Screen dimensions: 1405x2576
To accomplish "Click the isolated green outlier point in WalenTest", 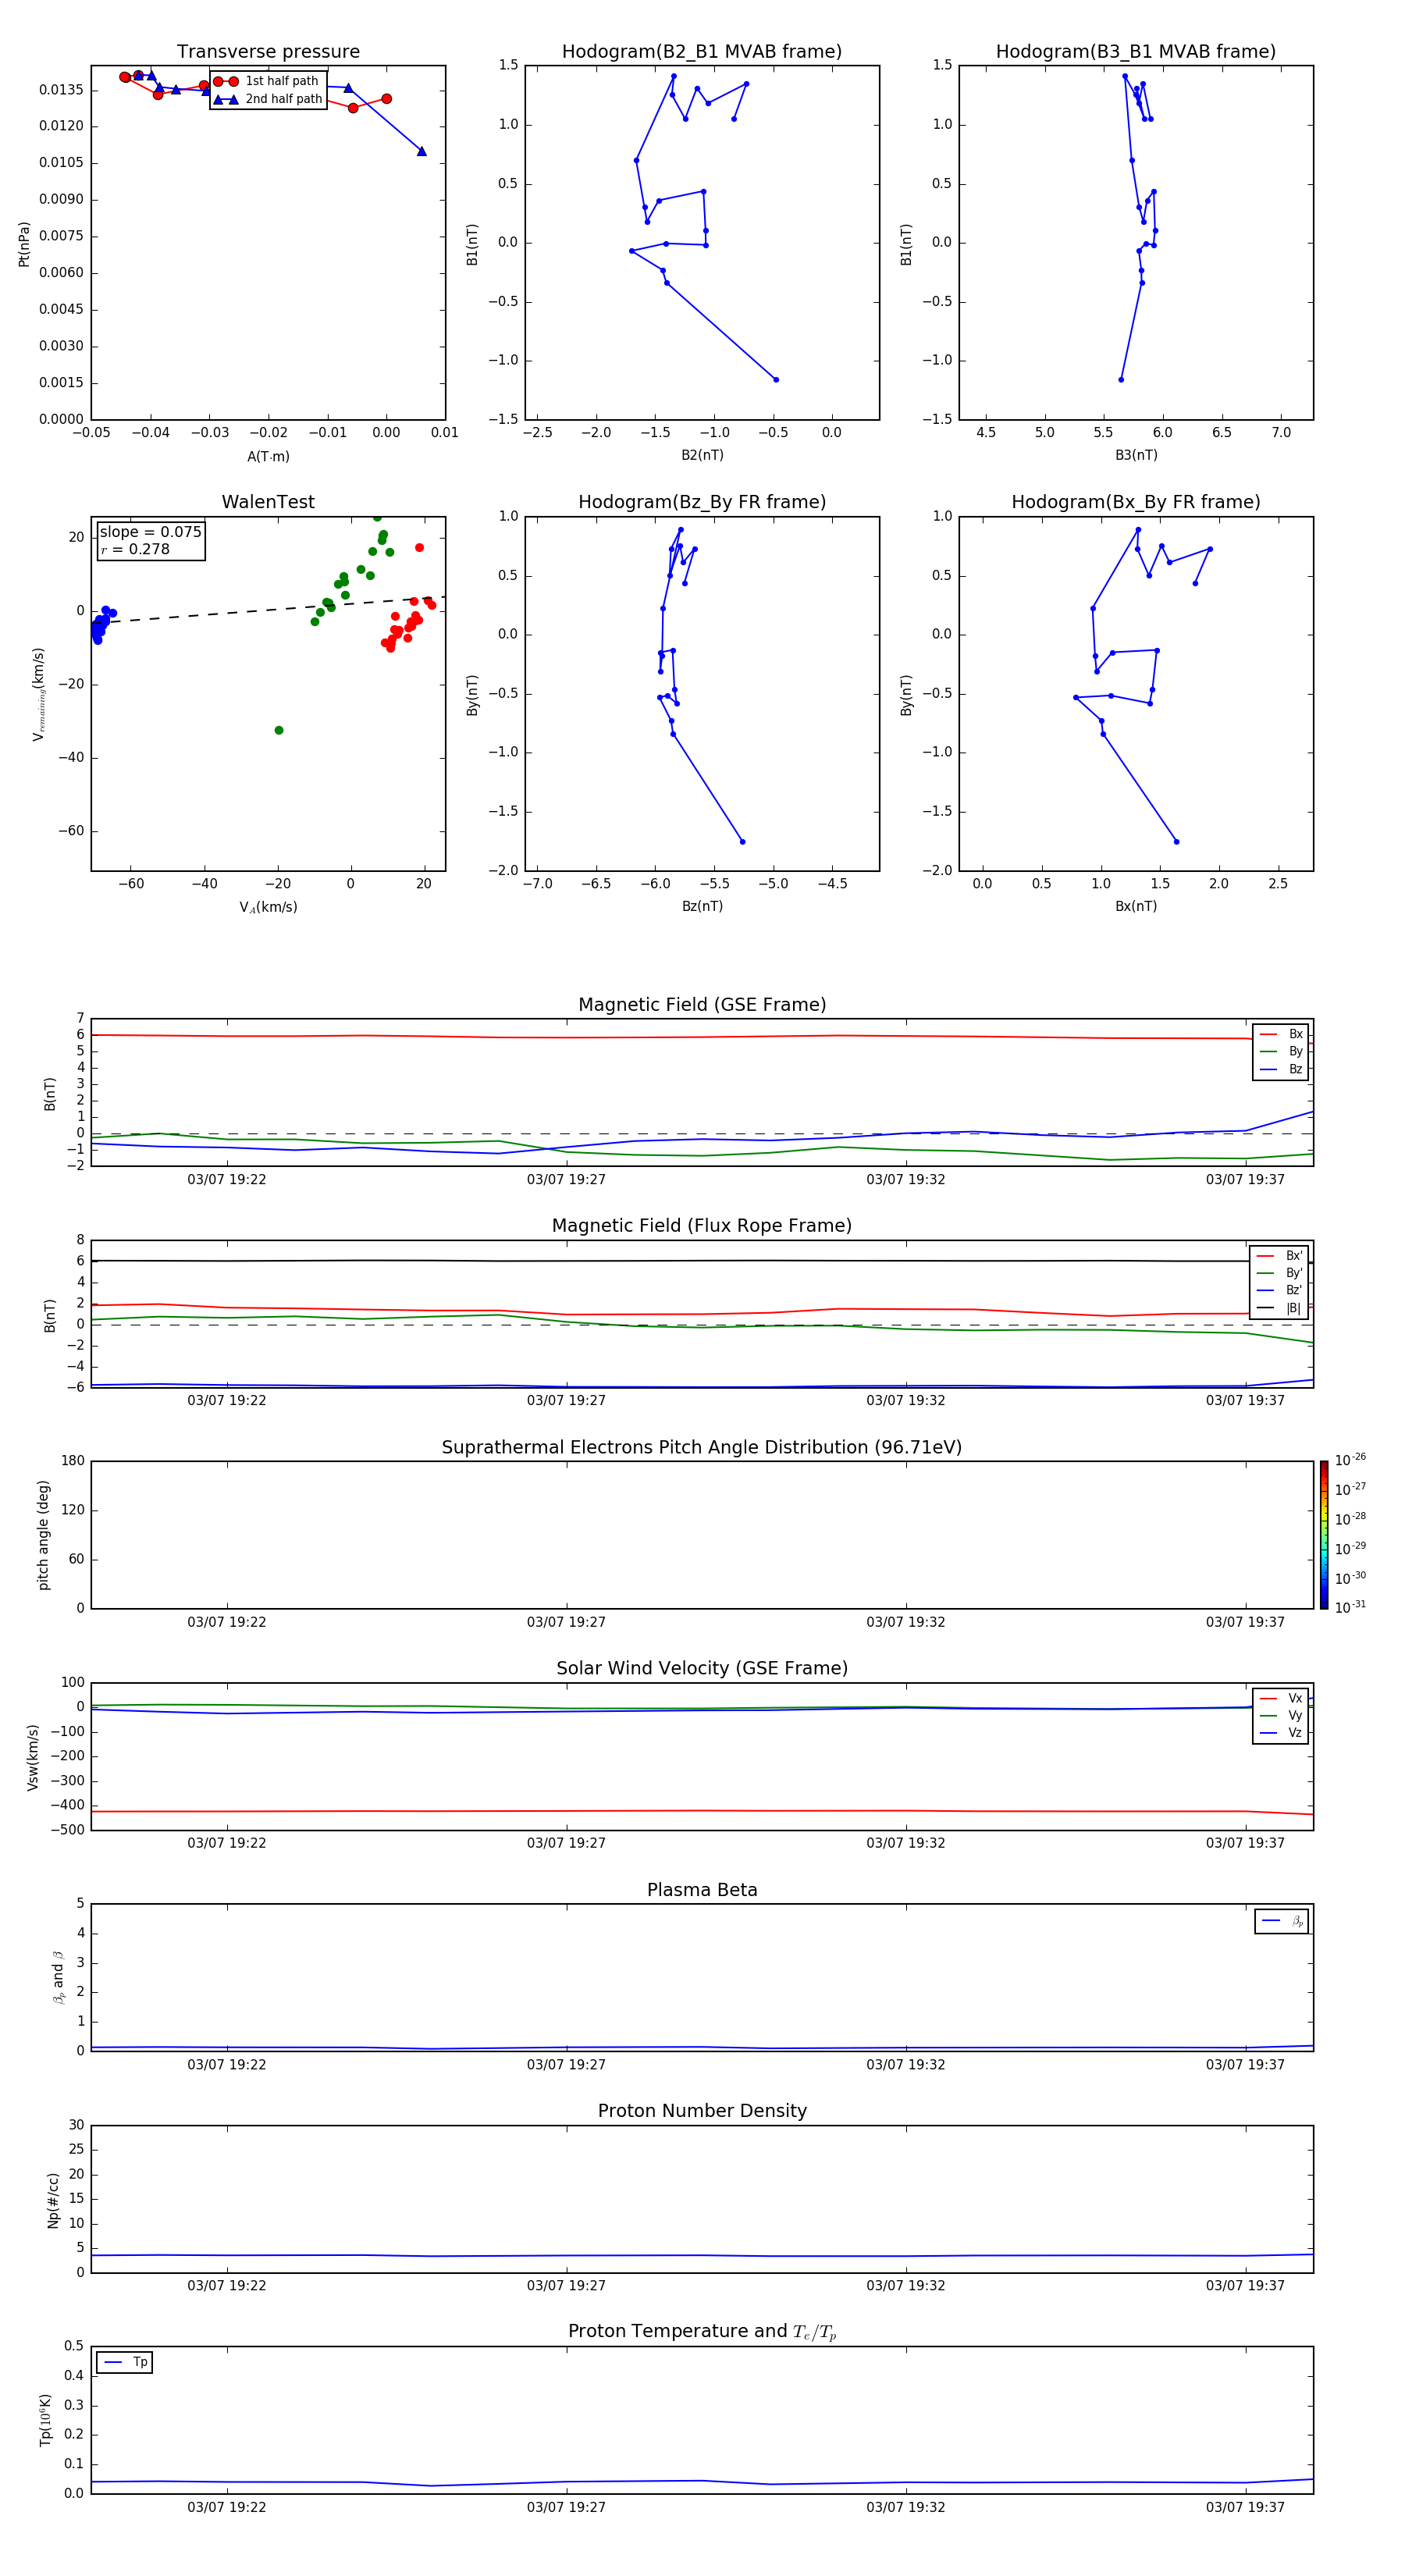I will pos(279,730).
